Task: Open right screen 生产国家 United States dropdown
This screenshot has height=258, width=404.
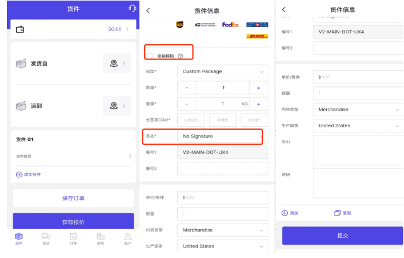Action: click(x=358, y=126)
